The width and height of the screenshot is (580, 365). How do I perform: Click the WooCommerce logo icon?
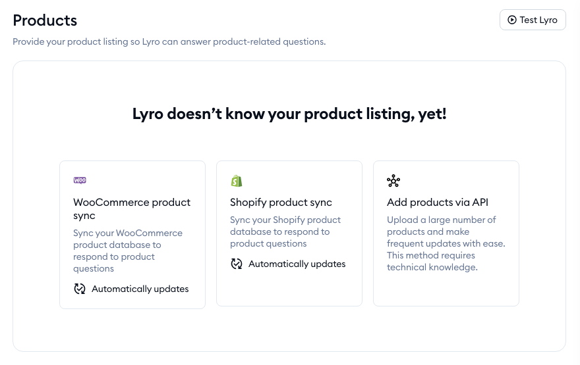[x=80, y=180]
